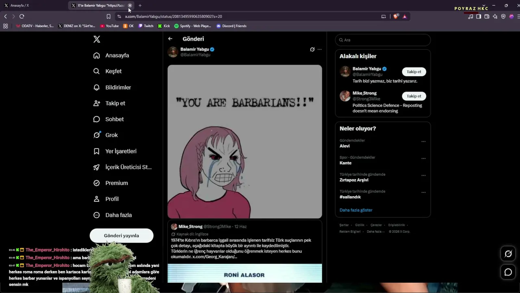
Task: Open the Reklam Bilgileri footer link
Action: click(x=350, y=232)
